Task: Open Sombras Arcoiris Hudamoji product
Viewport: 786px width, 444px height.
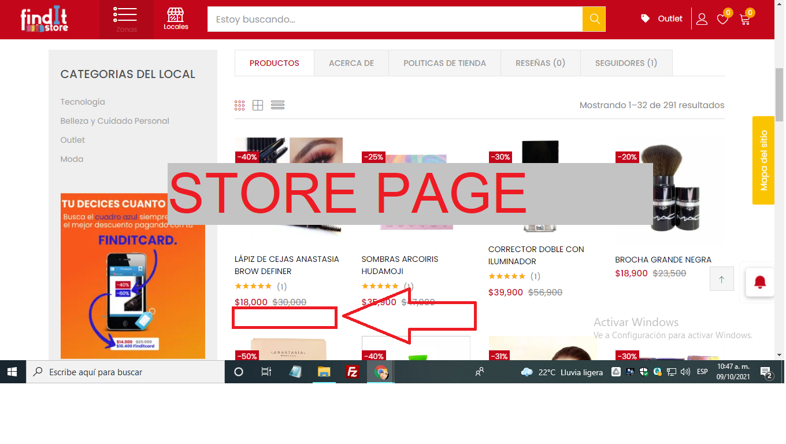Action: [x=399, y=265]
